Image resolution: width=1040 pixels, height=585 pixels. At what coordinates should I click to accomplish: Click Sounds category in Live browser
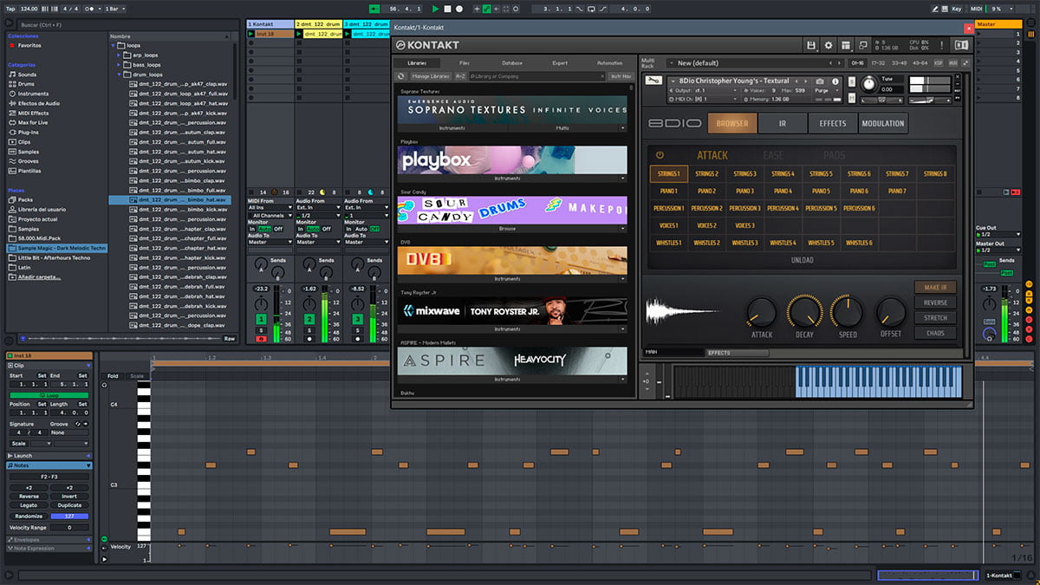27,75
